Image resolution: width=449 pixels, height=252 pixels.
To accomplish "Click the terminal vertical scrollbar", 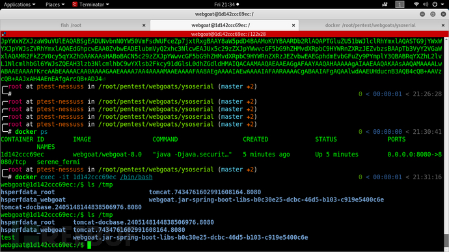I will [446, 144].
